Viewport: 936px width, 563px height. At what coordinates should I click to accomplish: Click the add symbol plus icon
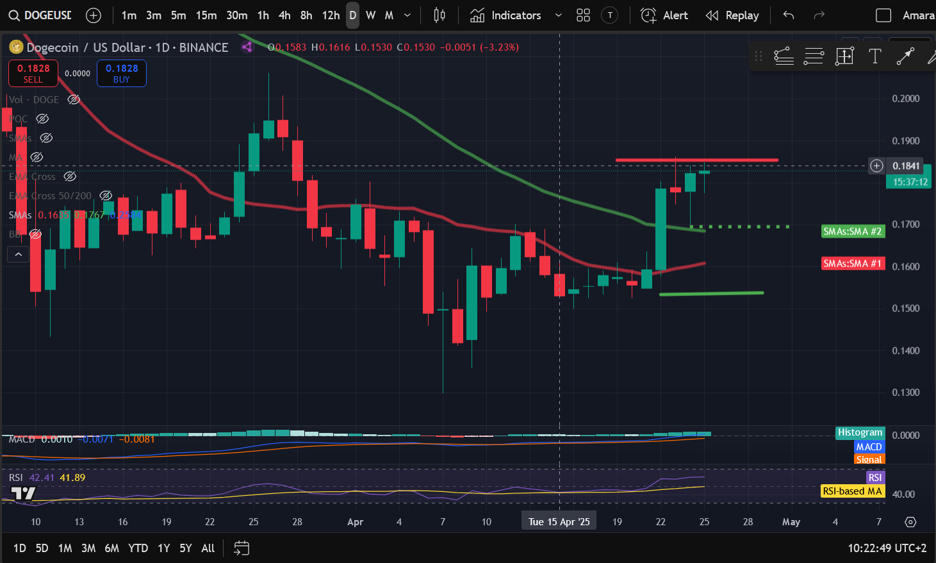tap(94, 15)
